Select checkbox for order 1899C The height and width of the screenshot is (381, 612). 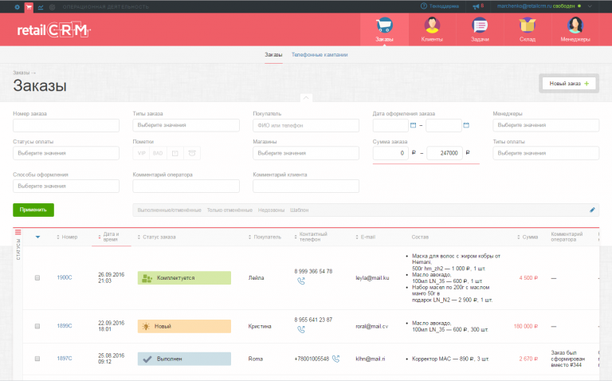pyautogui.click(x=37, y=326)
